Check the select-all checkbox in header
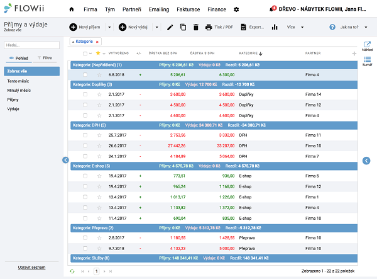The image size is (377, 279). point(85,54)
